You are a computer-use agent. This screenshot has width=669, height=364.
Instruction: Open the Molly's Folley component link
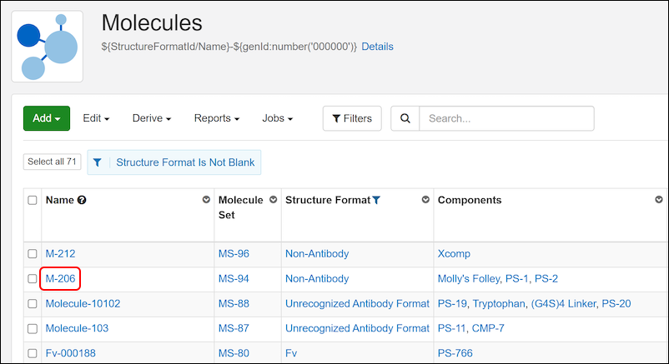[469, 278]
